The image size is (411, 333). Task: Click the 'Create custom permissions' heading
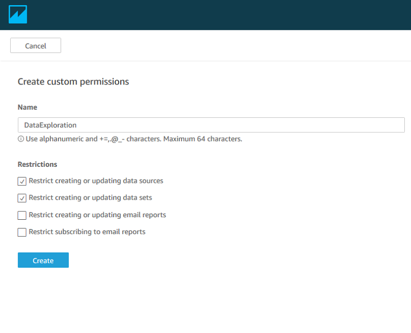73,82
